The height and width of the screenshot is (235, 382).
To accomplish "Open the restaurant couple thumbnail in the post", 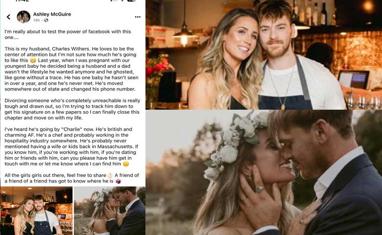I will point(37,211).
